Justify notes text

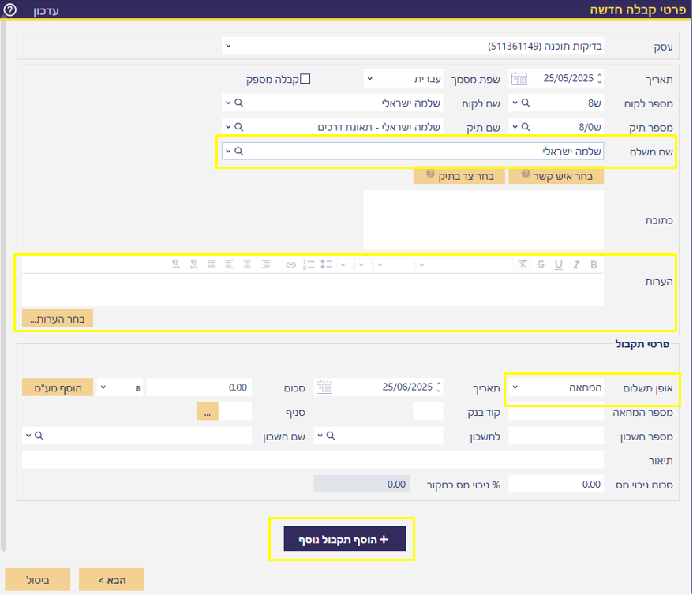pos(212,264)
